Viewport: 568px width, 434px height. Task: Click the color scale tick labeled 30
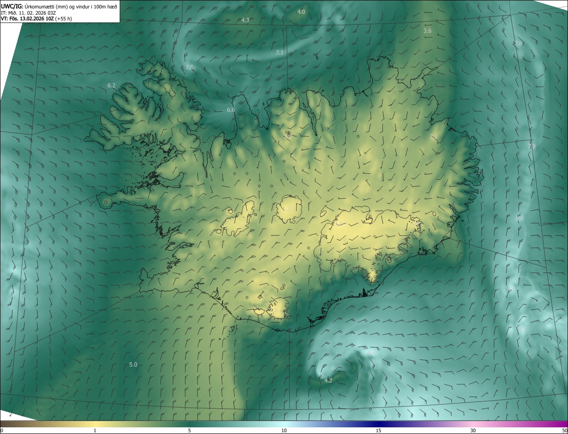[473, 430]
